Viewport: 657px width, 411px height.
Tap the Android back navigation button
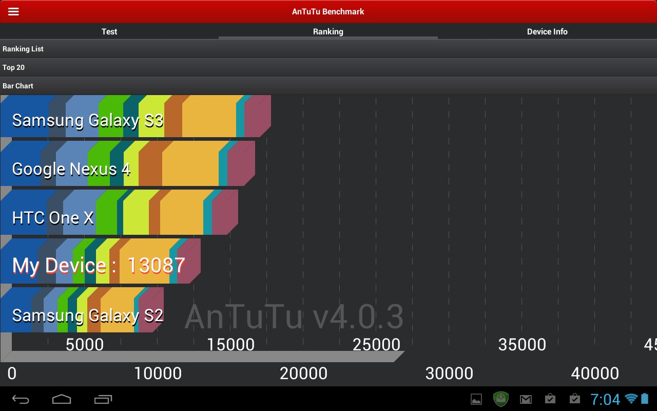[x=21, y=399]
